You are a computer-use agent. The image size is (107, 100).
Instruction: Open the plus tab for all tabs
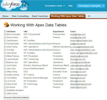pos(89,16)
